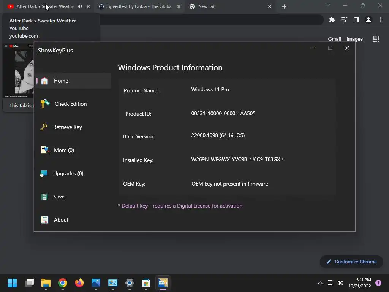Open Chrome media controls icon
The width and height of the screenshot is (389, 292).
(344, 20)
